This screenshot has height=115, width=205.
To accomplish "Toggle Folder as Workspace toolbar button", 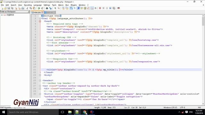I will (x=92, y=8).
